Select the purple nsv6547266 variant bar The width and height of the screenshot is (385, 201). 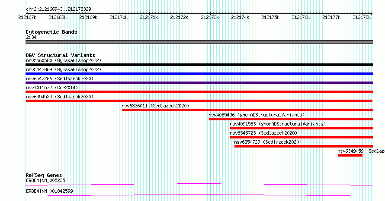(x=199, y=83)
